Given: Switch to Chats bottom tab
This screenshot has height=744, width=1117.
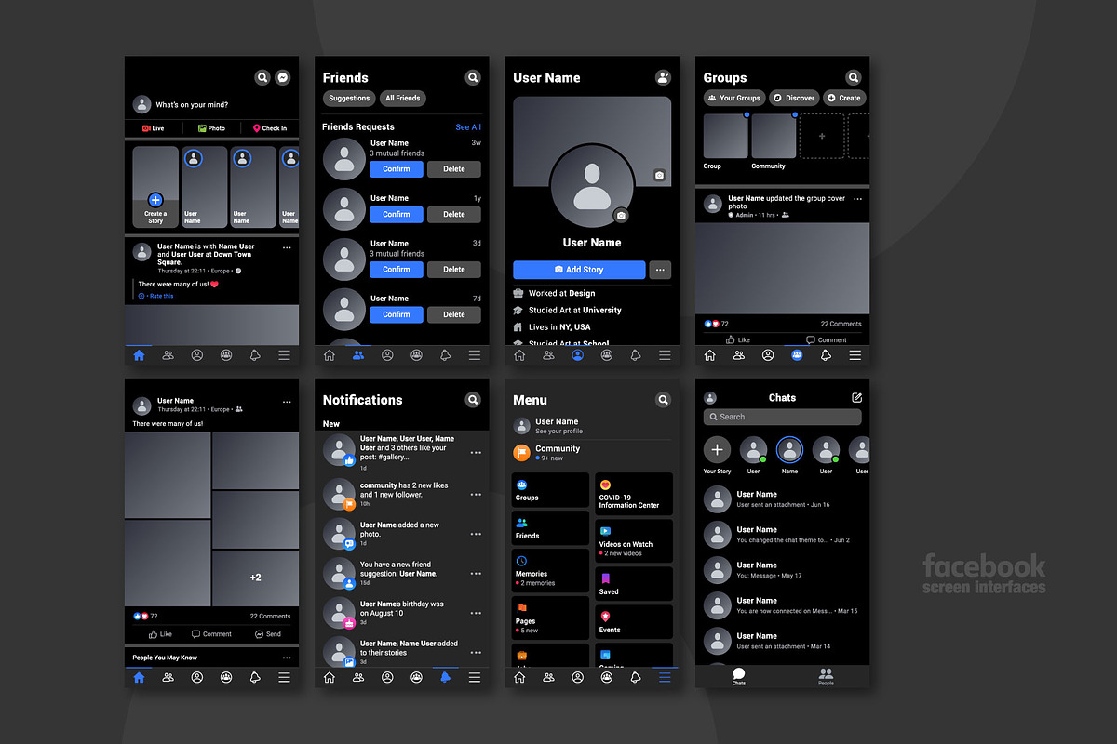Looking at the screenshot, I should tap(739, 676).
